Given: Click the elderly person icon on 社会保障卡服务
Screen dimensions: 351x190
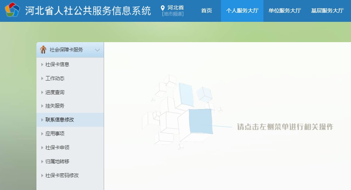Looking at the screenshot, I should pos(43,50).
